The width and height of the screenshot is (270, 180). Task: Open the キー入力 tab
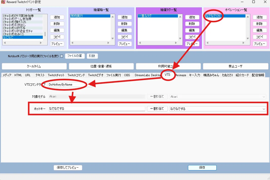click(x=195, y=75)
